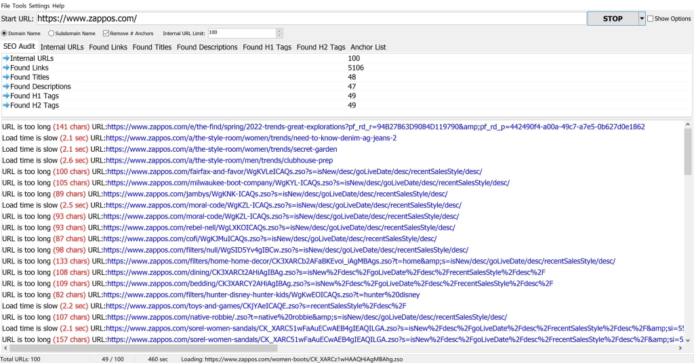Select the Found Titles count 48
The width and height of the screenshot is (694, 363).
(352, 77)
